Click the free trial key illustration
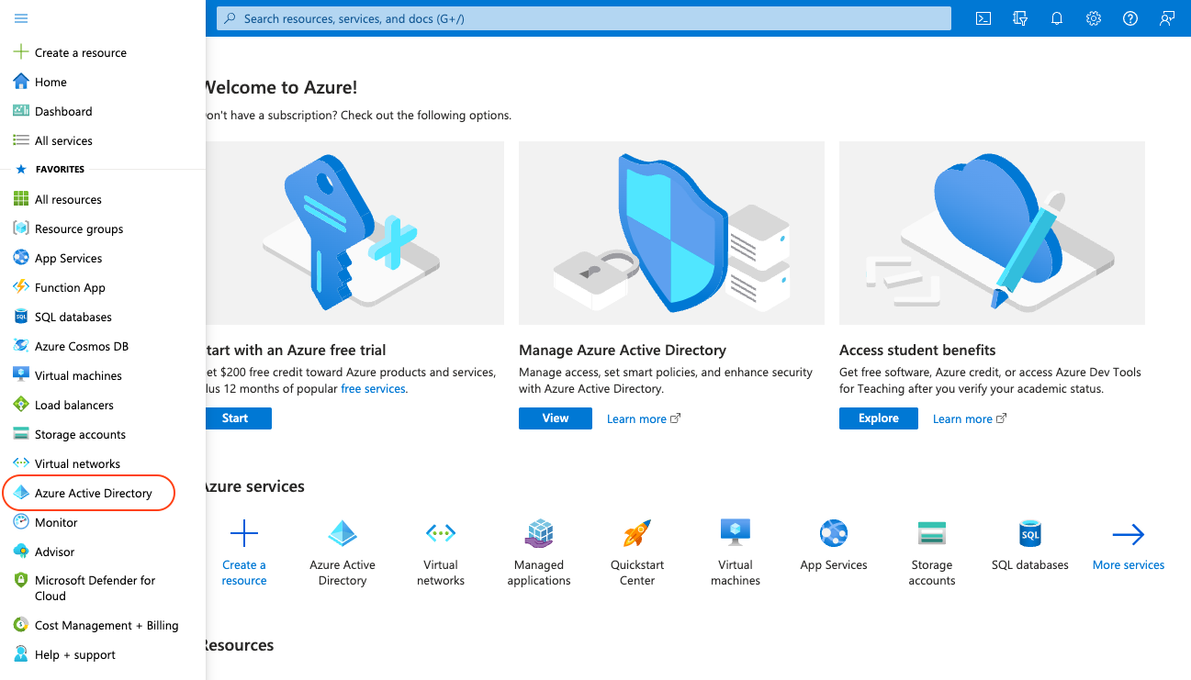1191x680 pixels. [354, 233]
